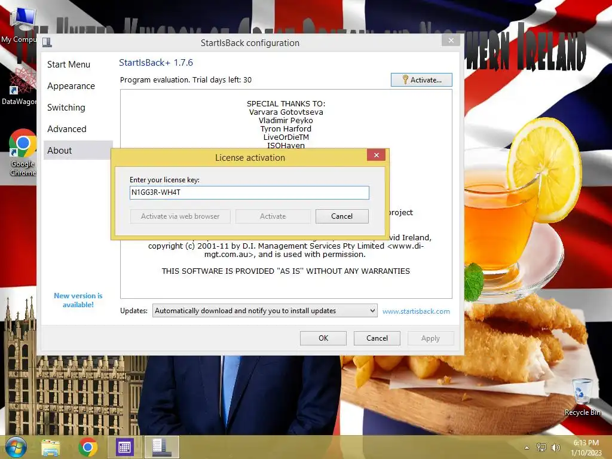
Task: Show hidden tray icons arrow
Action: point(527,448)
